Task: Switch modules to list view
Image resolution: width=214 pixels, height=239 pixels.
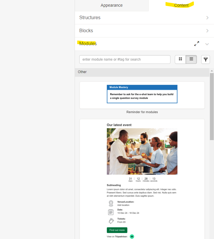Action: pos(191,59)
